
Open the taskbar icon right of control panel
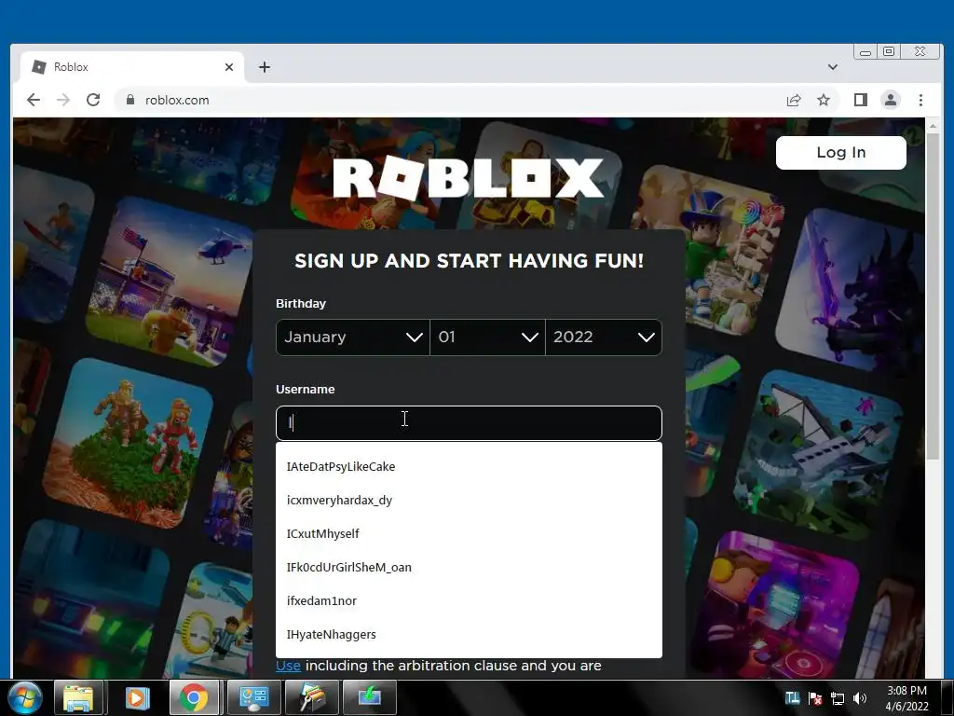[311, 697]
